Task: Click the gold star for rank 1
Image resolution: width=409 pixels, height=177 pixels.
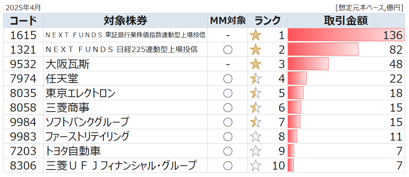Action: pyautogui.click(x=256, y=35)
